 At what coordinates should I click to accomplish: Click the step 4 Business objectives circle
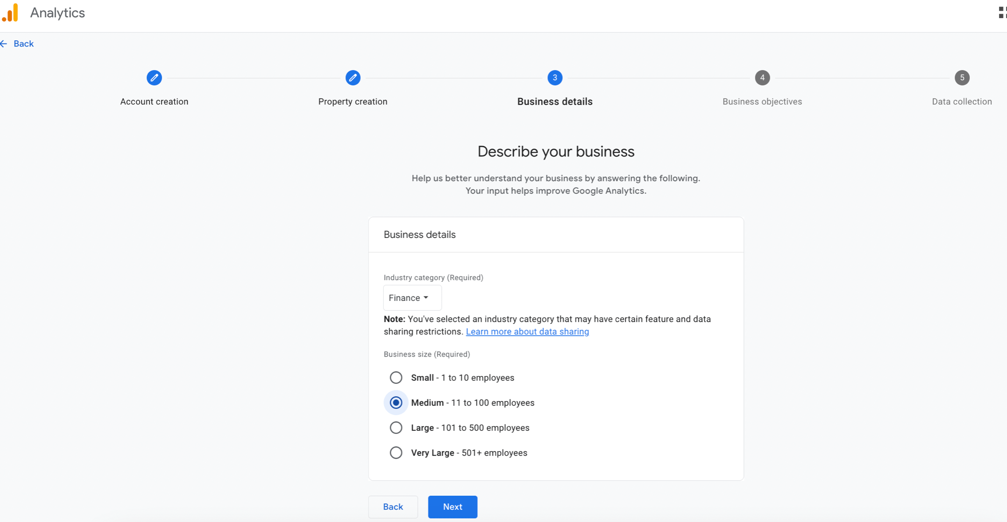(762, 78)
